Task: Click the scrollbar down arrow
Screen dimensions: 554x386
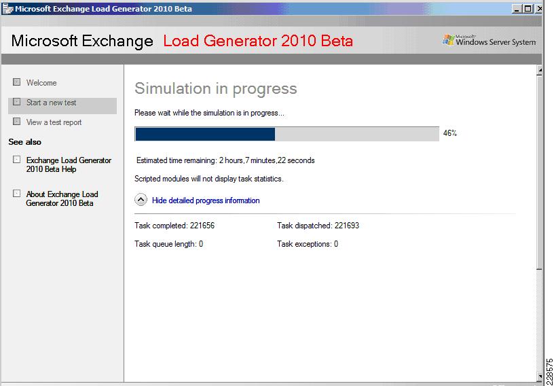Action: point(539,376)
